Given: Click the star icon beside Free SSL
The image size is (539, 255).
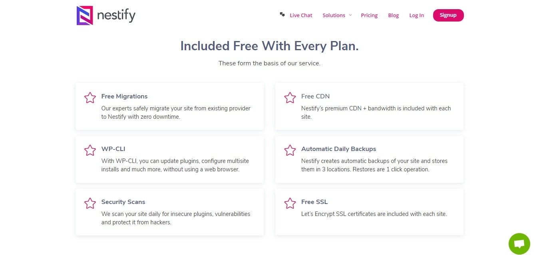Looking at the screenshot, I should (x=290, y=204).
